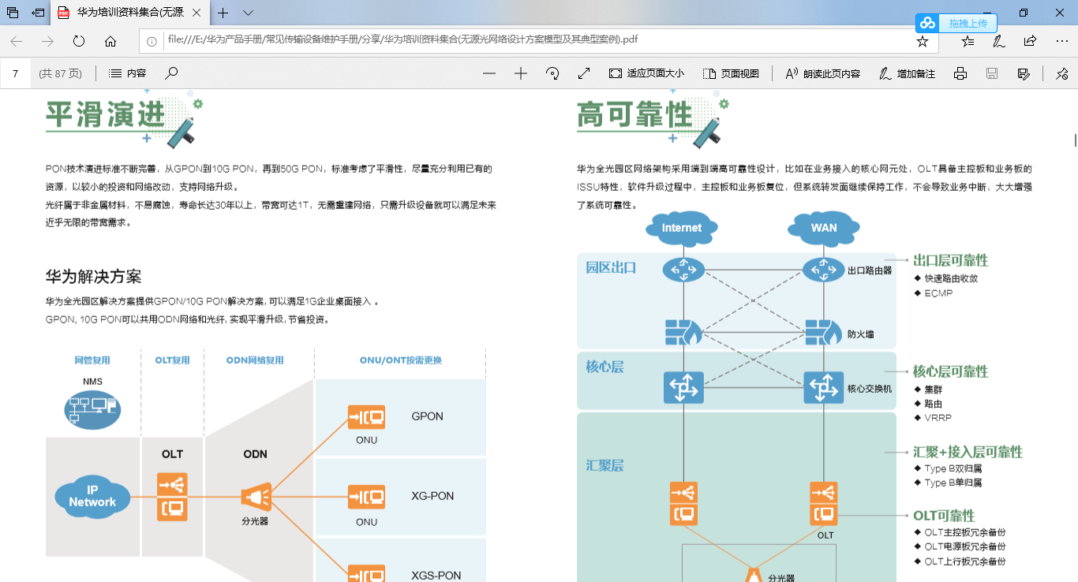Open a new tab with plus button
Viewport: 1078px width, 582px height.
click(223, 13)
